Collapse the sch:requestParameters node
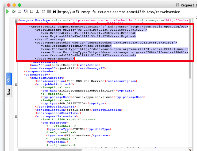 16,116
